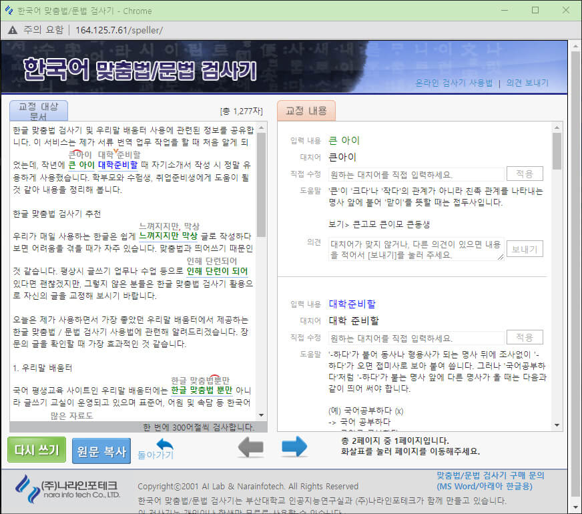Click the 주의 요함 warning icon in address bar

coord(11,29)
